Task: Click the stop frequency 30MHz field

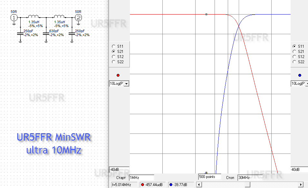Action: (x=250, y=178)
